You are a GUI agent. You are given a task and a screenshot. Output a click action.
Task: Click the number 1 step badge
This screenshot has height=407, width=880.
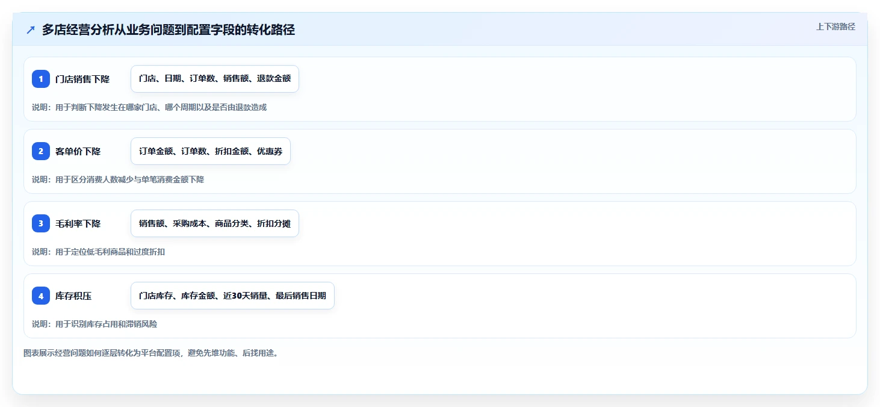[41, 79]
